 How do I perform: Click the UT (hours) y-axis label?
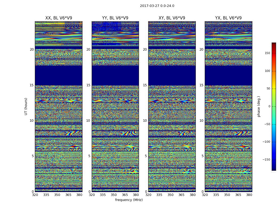coord(26,106)
